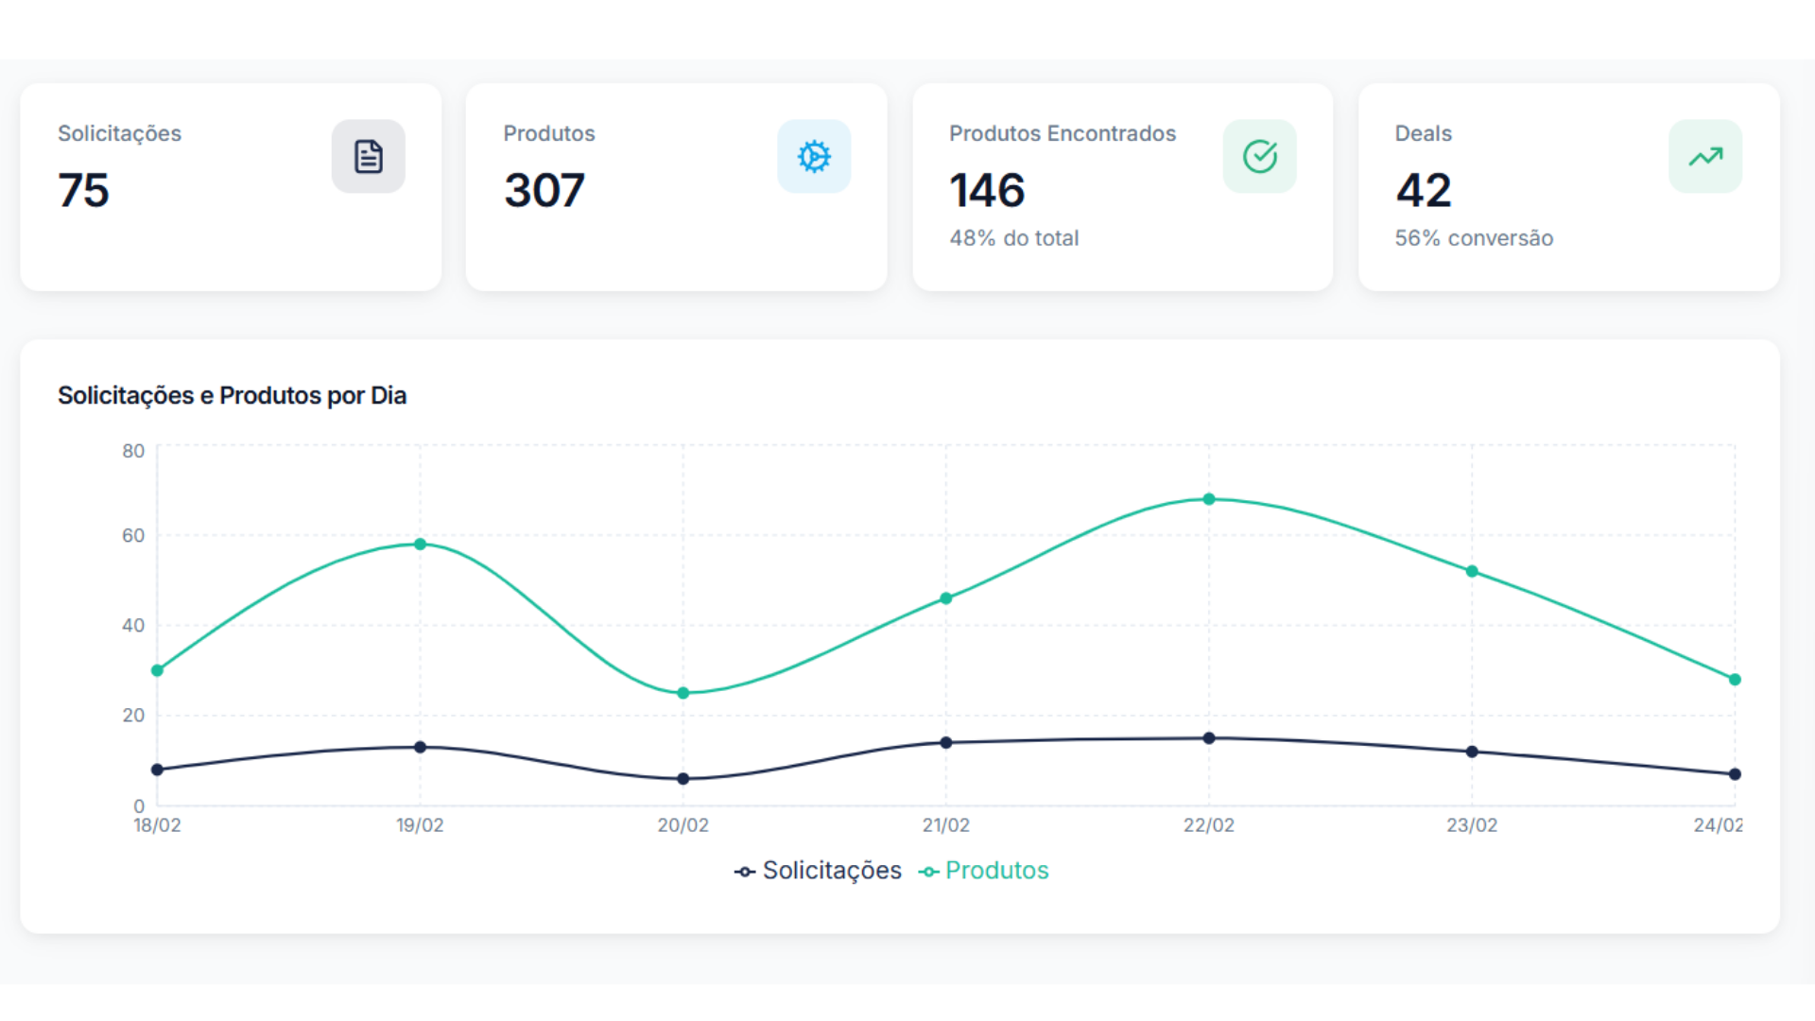Click the Solicitações data point at 21/02

[946, 743]
